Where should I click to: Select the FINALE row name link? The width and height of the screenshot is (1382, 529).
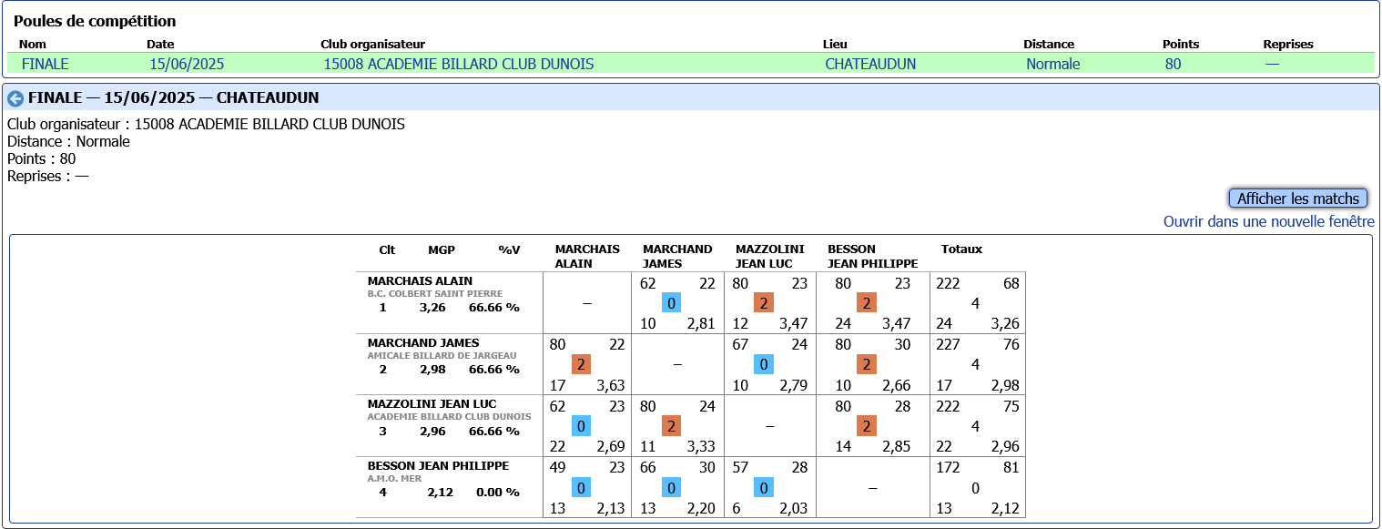pyautogui.click(x=46, y=64)
